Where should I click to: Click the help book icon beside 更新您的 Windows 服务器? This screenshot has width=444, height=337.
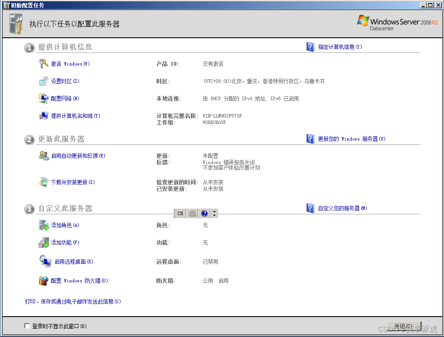click(310, 139)
